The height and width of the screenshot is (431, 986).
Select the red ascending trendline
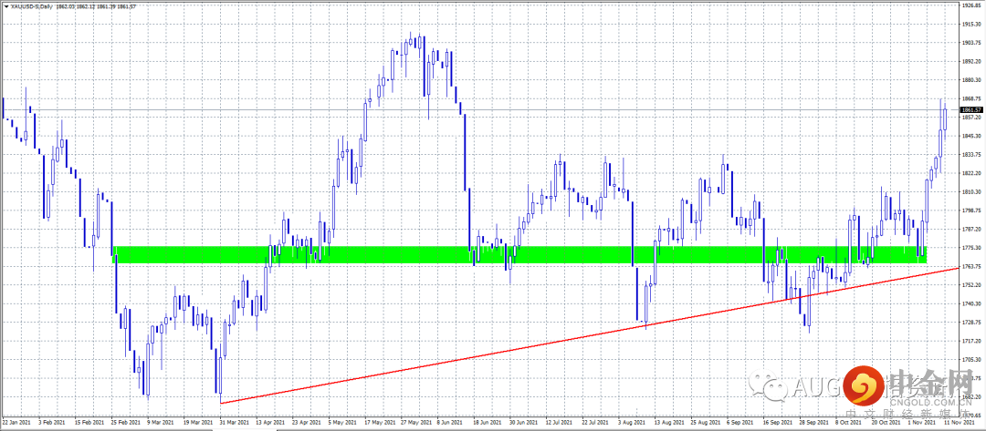click(590, 335)
